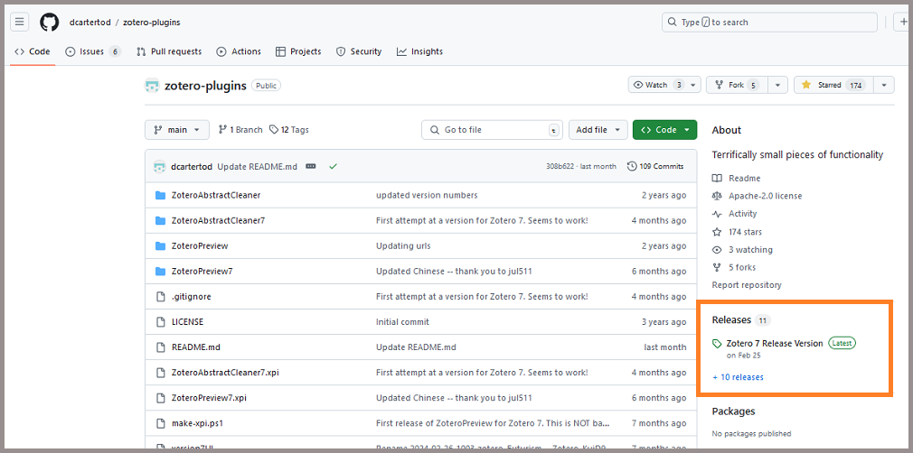Open the Add file dropdown

pyautogui.click(x=598, y=130)
